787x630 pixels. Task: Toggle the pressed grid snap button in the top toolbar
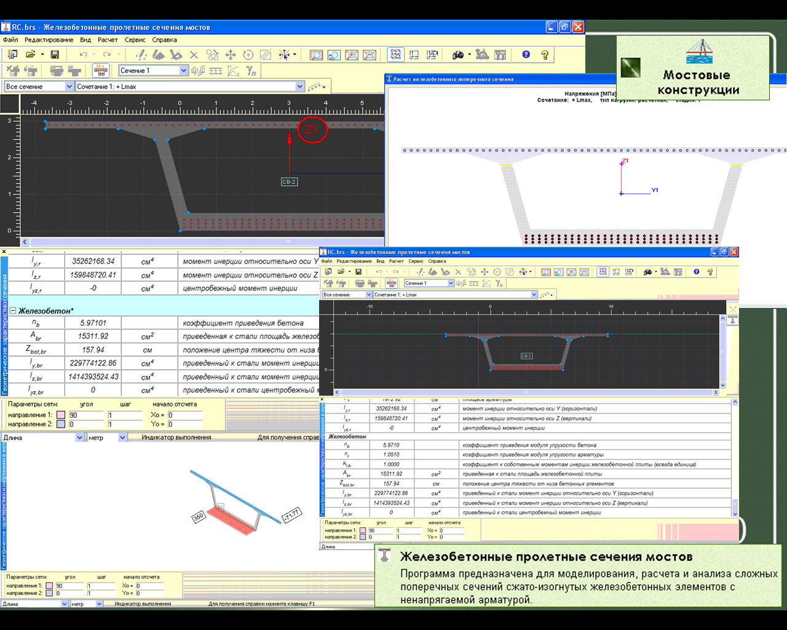(396, 55)
